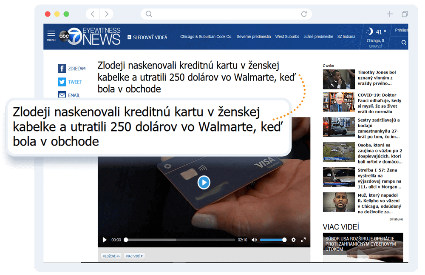Click the pri tabuole sponsor link
The image size is (425, 275).
pos(396,219)
